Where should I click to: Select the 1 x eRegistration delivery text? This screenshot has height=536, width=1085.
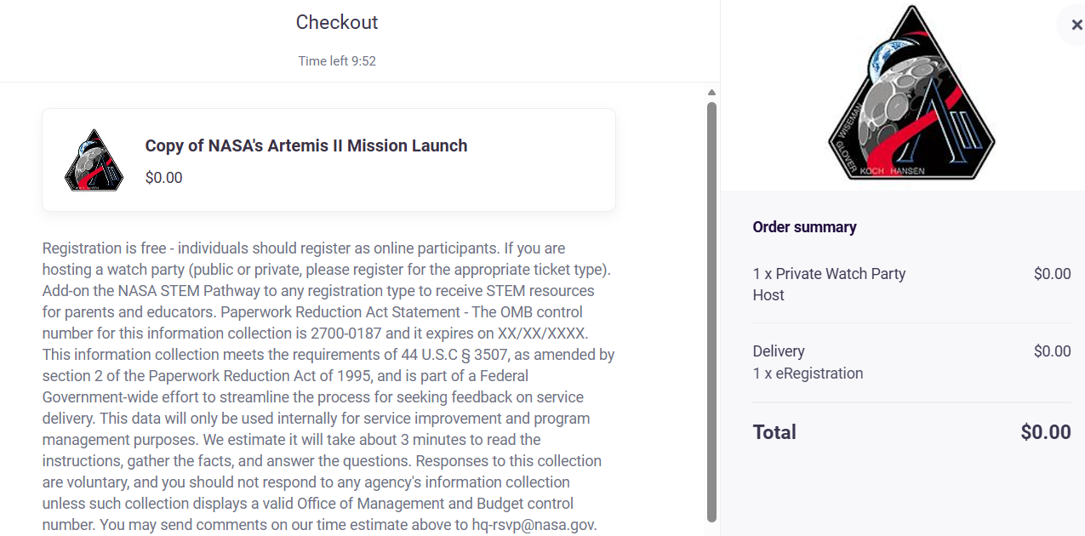(x=808, y=373)
